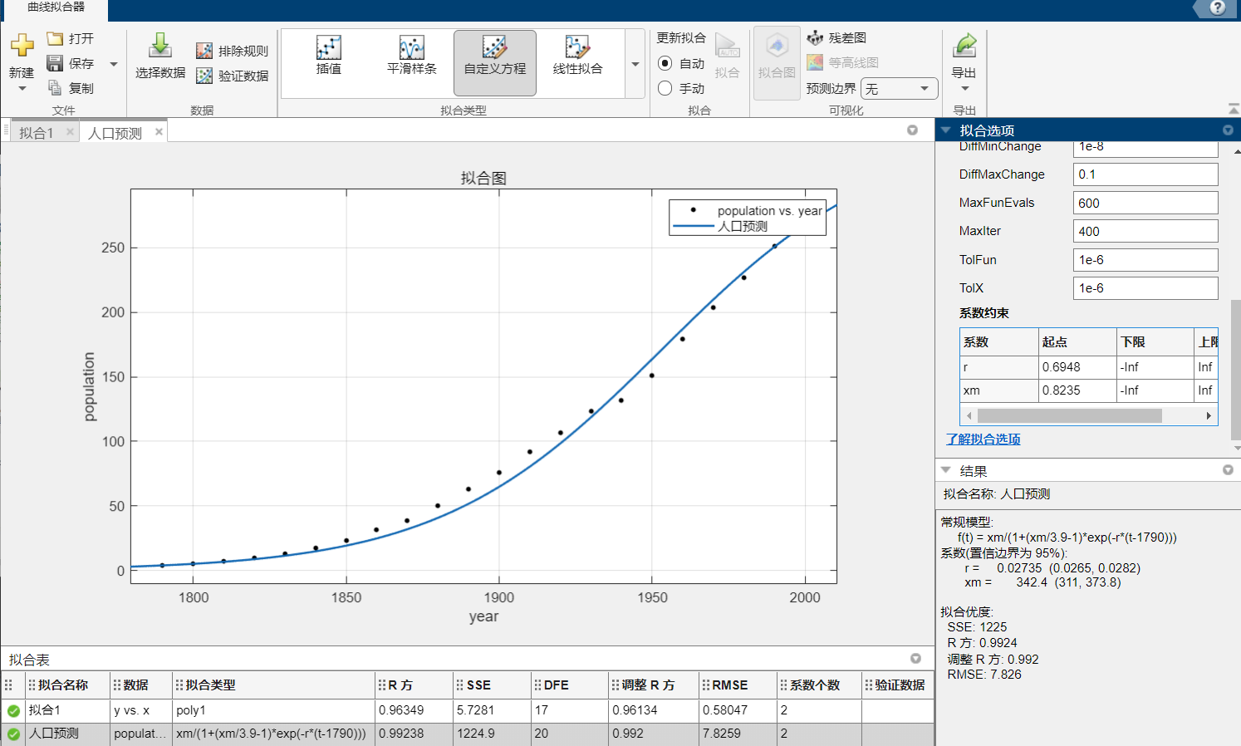
Task: Select the 人口预测 row in the fit table
Action: tap(467, 734)
